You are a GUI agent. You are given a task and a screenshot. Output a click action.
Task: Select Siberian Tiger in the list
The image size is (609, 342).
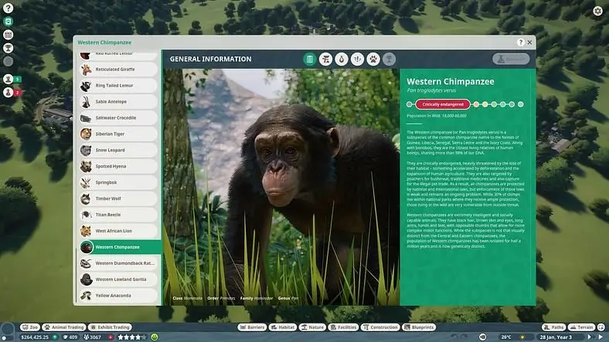coord(118,134)
